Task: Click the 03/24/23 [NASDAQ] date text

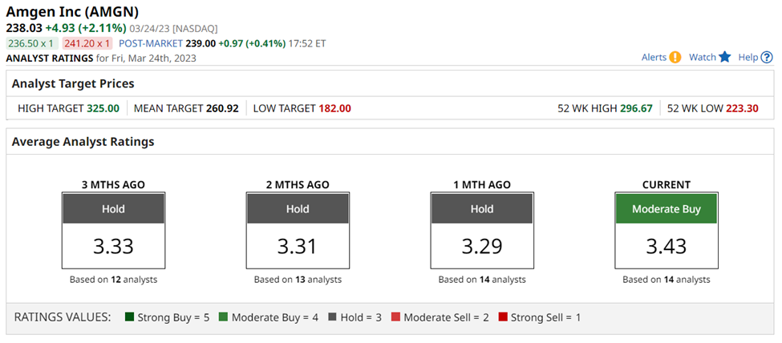Action: 173,28
